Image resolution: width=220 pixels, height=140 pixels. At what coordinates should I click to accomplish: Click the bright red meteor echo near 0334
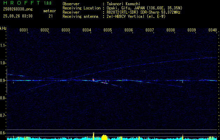coord(93,80)
